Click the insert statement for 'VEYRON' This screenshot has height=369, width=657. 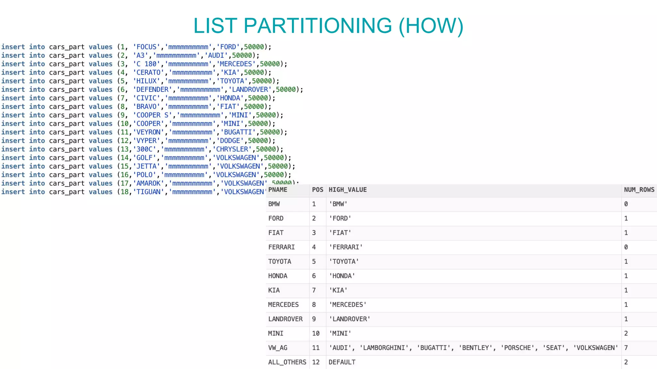pos(144,132)
